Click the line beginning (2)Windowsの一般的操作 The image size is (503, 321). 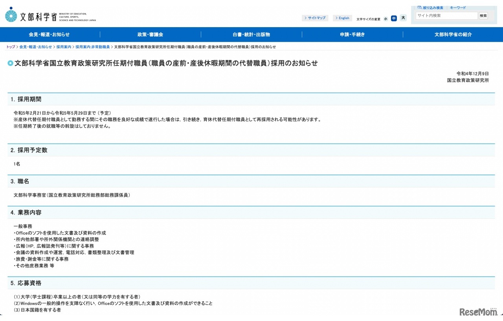(113, 303)
